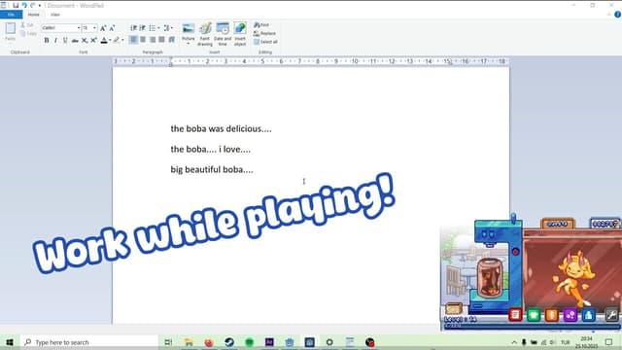Screen dimensions: 622x350
Task: Toggle Bold formatting in WordPad ribbon
Action: pyautogui.click(x=47, y=40)
